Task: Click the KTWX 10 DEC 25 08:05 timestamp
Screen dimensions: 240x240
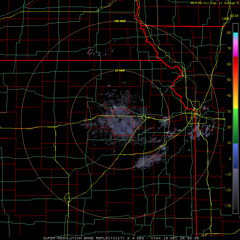Action: point(175,238)
